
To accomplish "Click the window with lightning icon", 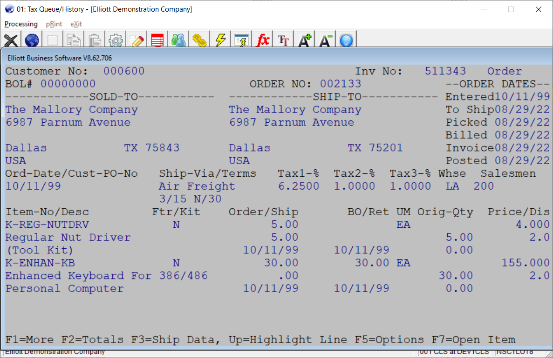I will pos(241,40).
